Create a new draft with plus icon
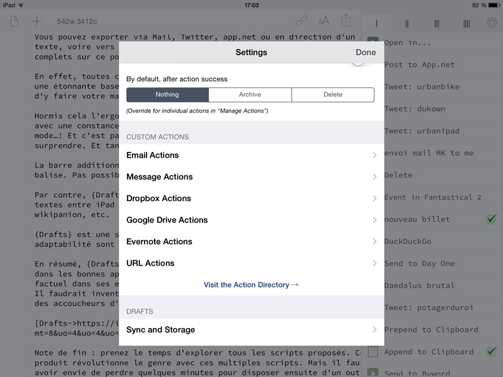503x377 pixels. tap(36, 21)
